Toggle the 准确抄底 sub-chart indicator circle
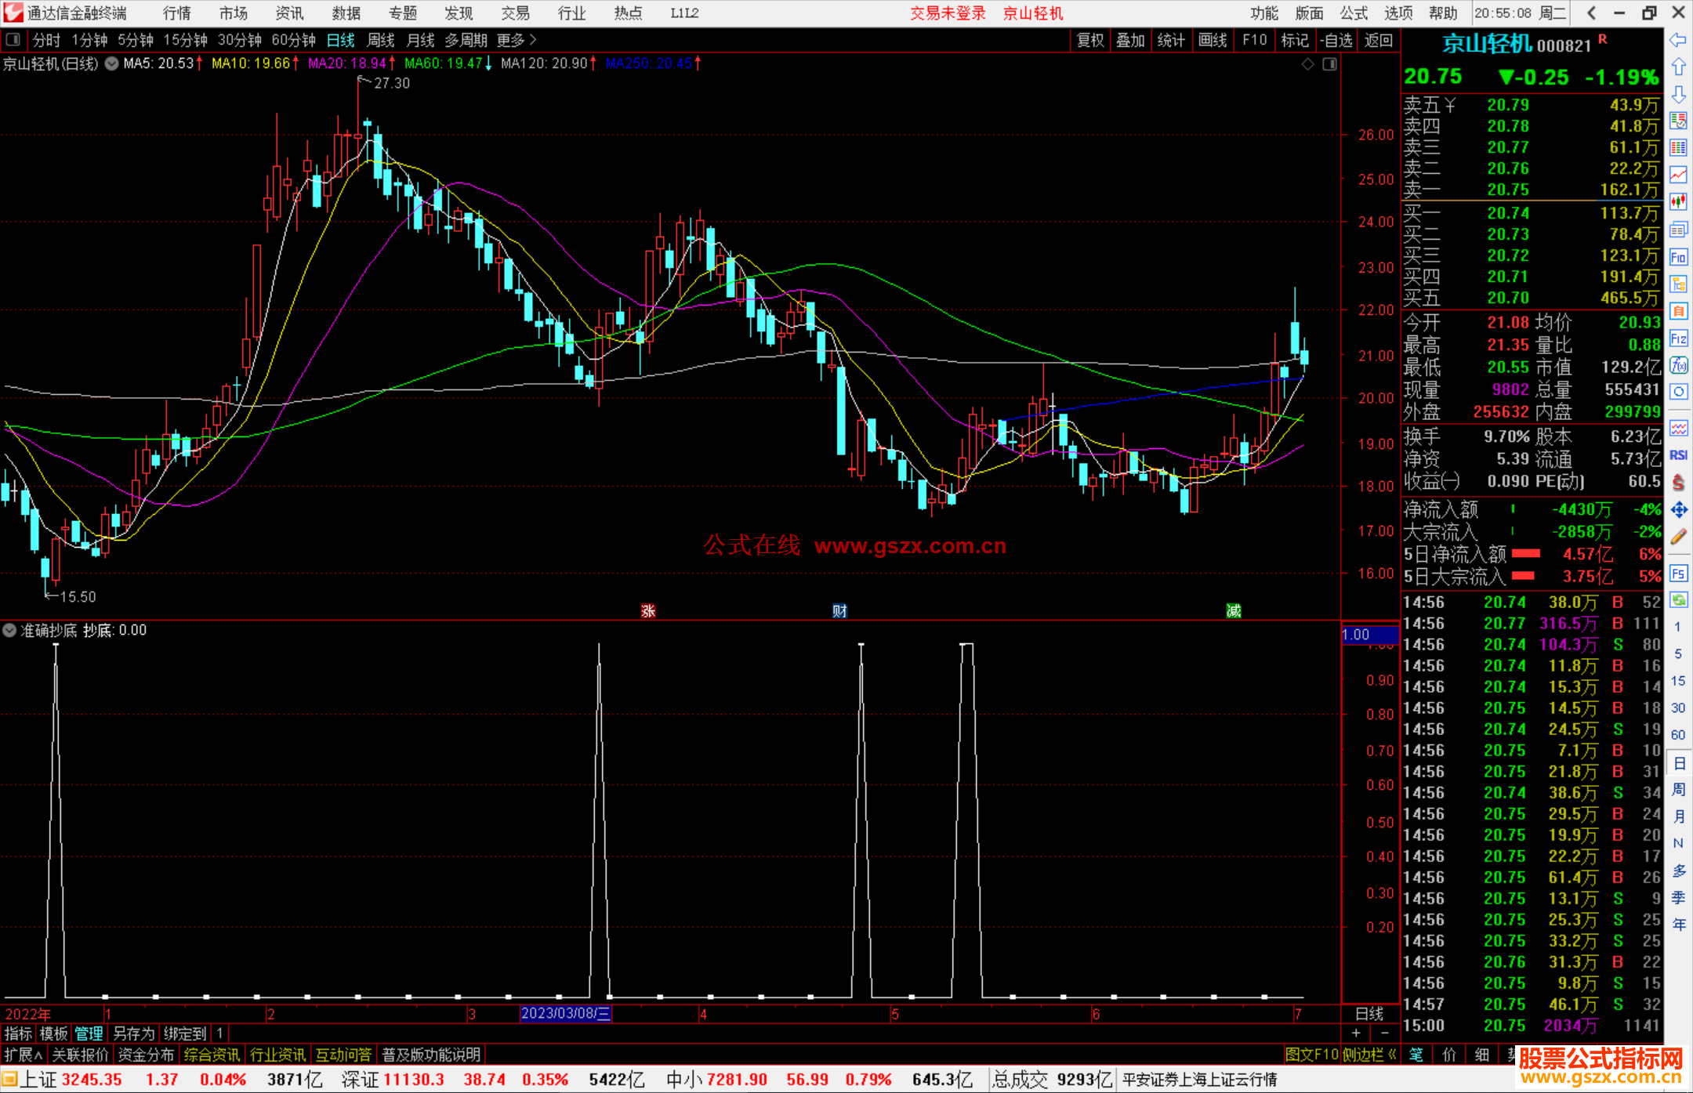The height and width of the screenshot is (1093, 1693). click(x=9, y=630)
